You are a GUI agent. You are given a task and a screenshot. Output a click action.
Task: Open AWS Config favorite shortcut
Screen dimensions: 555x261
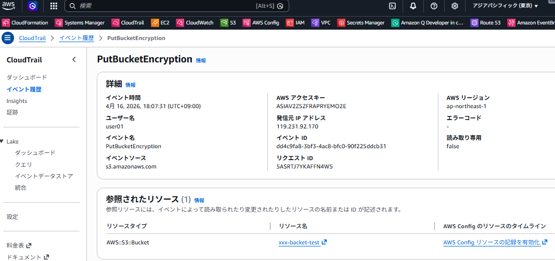(x=261, y=23)
